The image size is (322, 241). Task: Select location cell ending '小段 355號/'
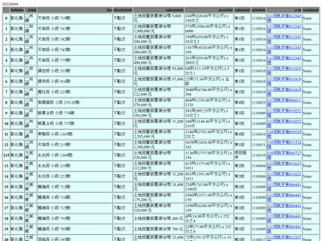[75, 71]
